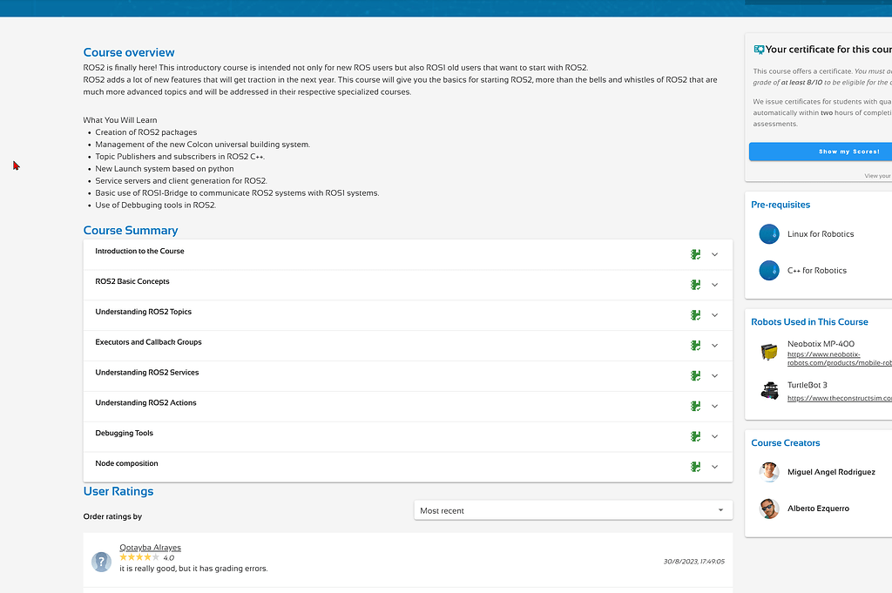892x593 pixels.
Task: Expand the Node composition section chevron
Action: coord(714,467)
